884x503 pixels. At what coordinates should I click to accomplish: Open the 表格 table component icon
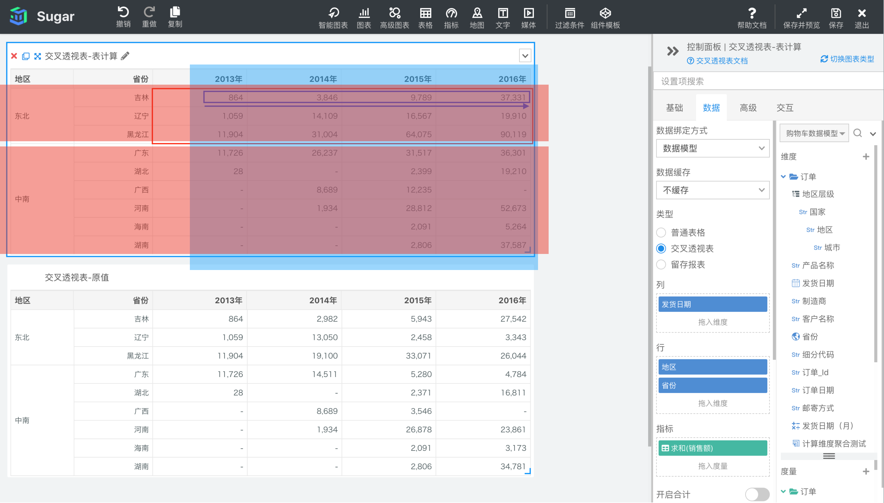click(425, 18)
